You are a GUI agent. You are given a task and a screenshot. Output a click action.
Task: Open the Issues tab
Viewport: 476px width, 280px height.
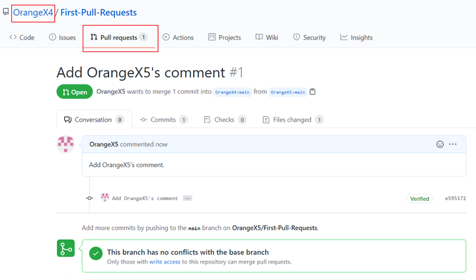click(62, 38)
